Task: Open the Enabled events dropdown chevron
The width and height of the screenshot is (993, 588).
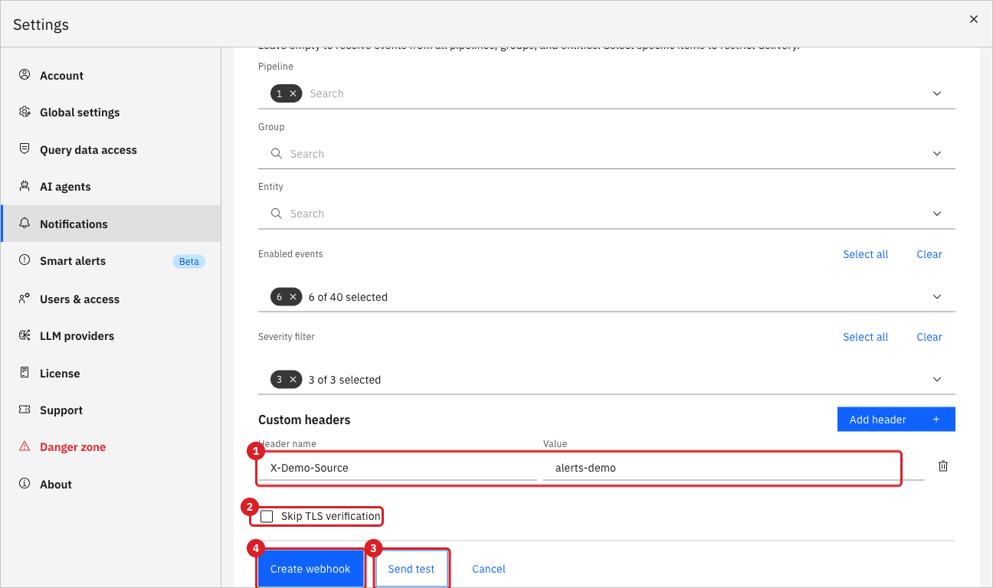Action: click(x=937, y=297)
